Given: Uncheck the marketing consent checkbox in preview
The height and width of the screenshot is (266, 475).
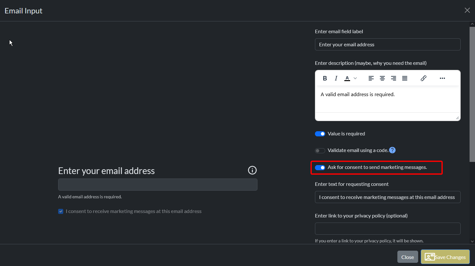Looking at the screenshot, I should (x=61, y=211).
